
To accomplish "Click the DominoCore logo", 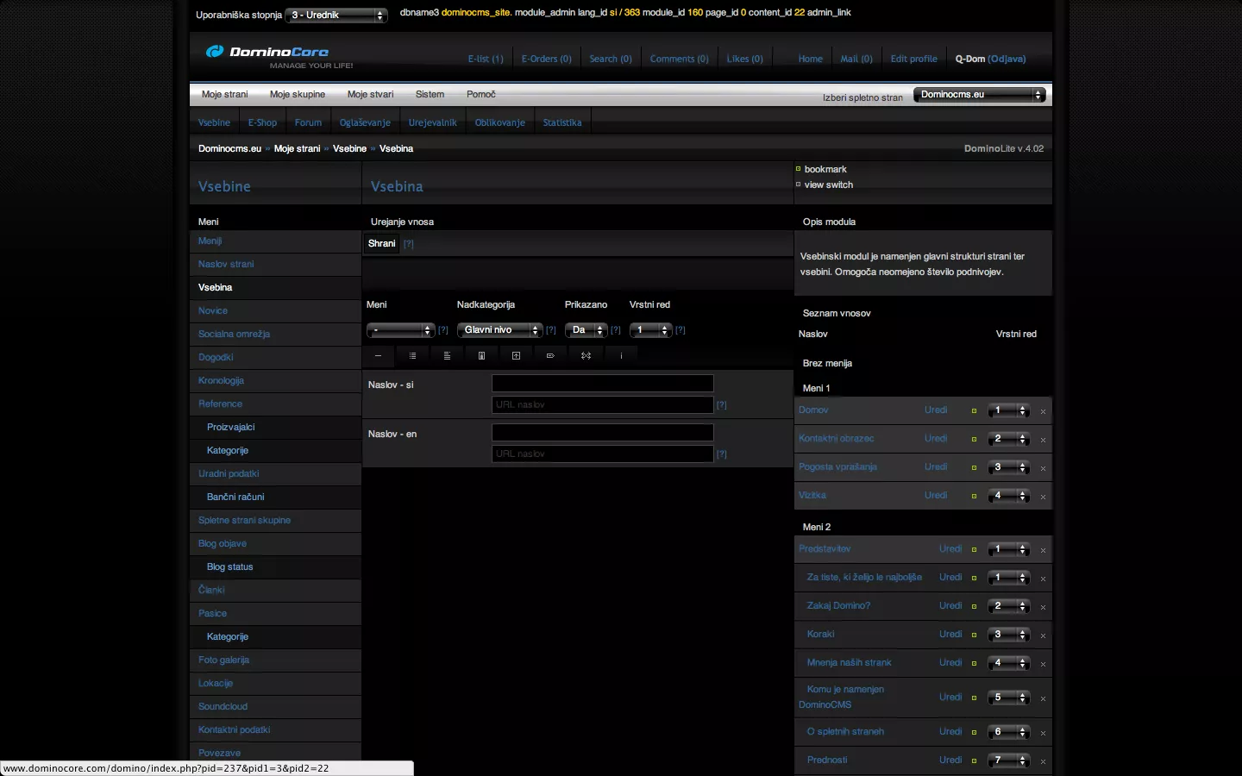I will tap(267, 53).
